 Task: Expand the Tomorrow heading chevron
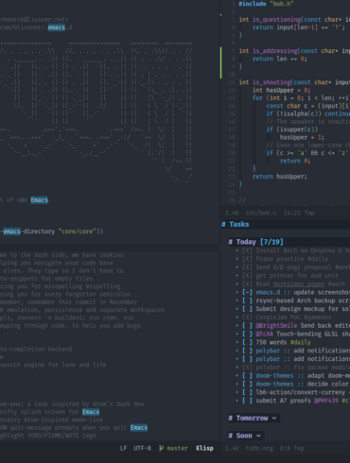coord(274,419)
